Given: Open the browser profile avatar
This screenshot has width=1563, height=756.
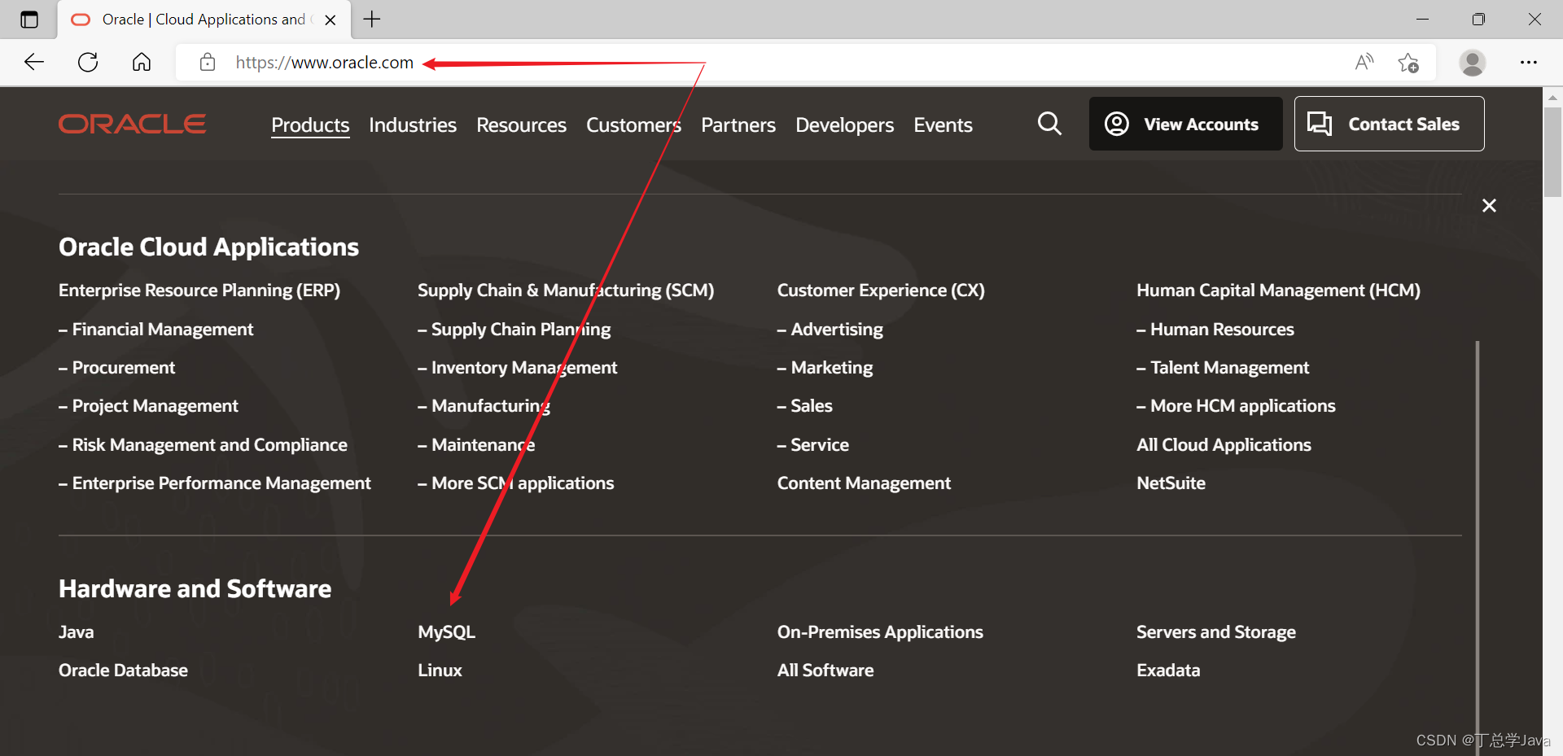Looking at the screenshot, I should click(x=1472, y=62).
